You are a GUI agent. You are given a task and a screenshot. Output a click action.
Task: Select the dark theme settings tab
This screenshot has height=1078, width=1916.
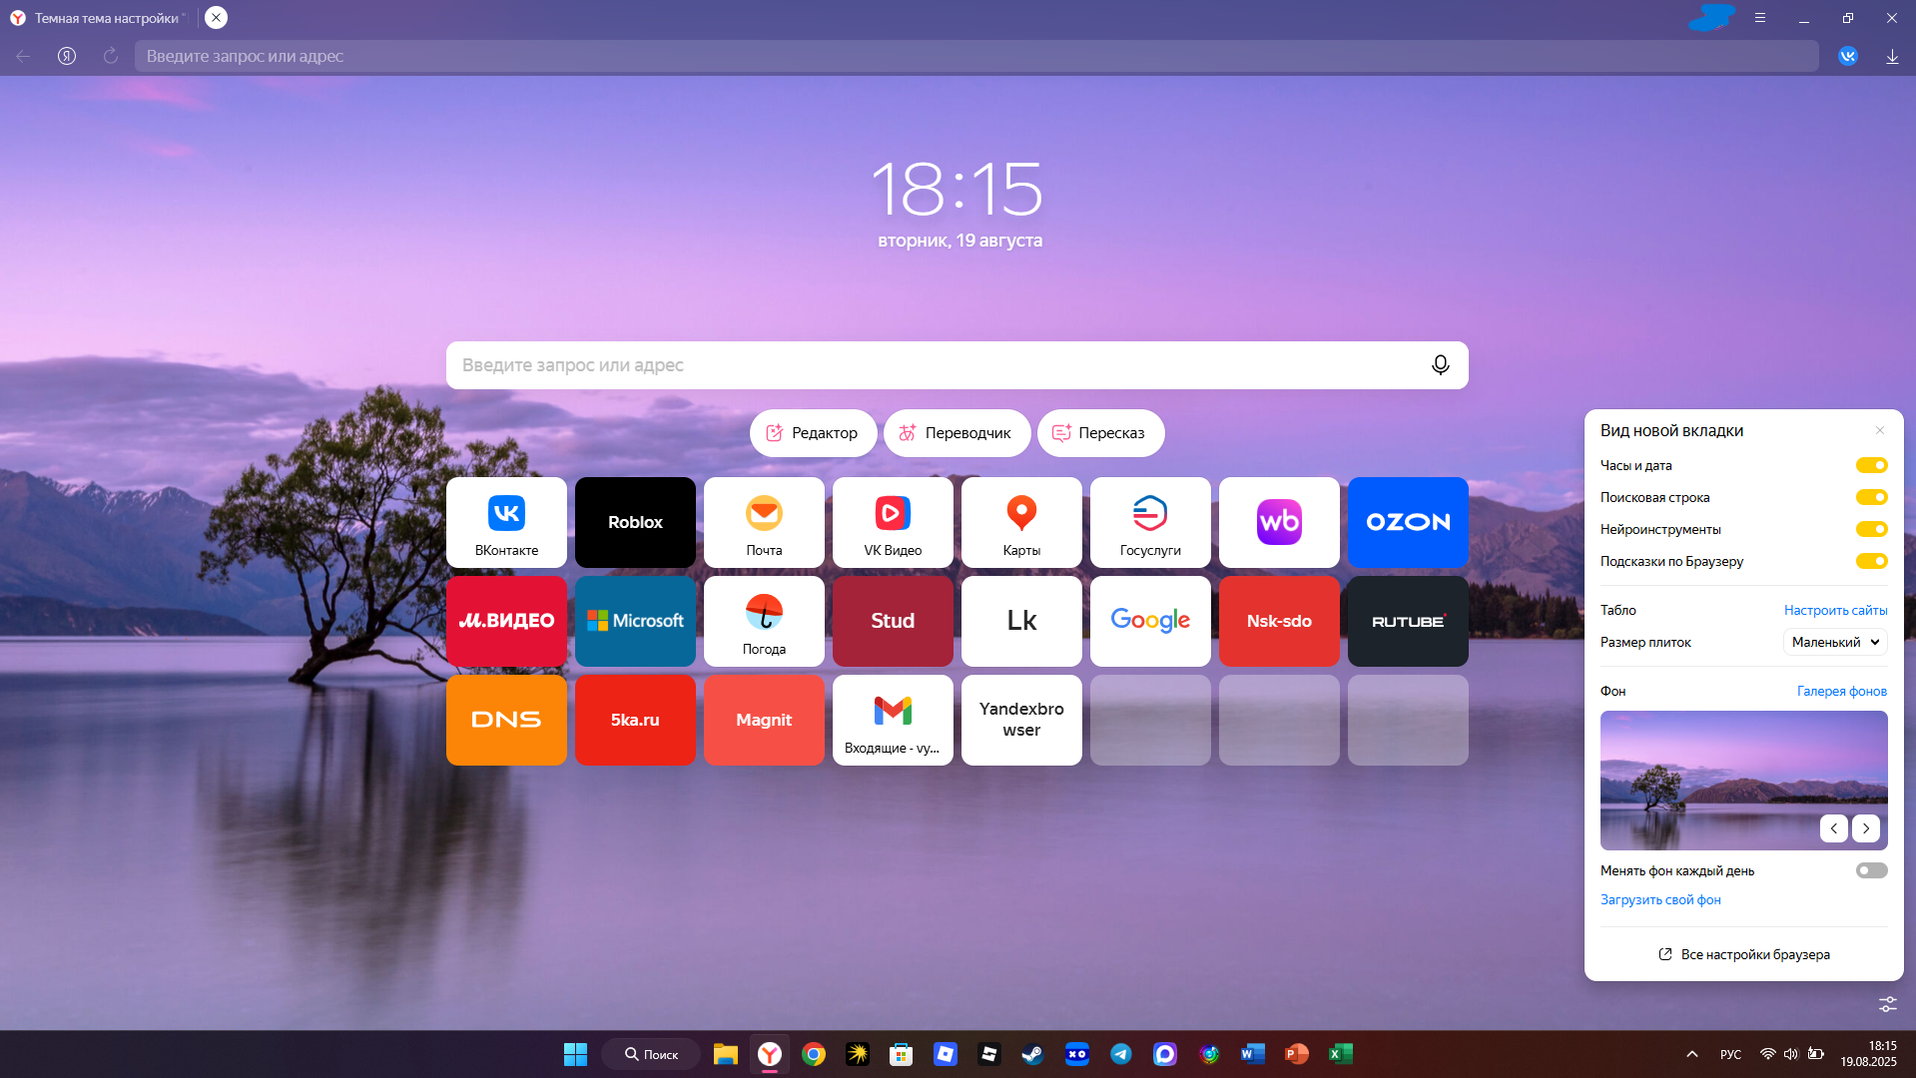pyautogui.click(x=105, y=18)
